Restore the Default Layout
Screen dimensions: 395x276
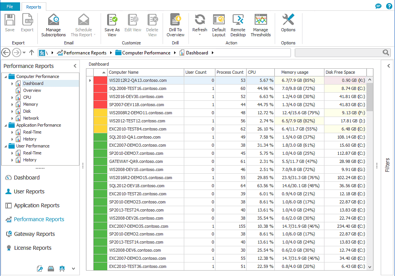click(x=219, y=25)
